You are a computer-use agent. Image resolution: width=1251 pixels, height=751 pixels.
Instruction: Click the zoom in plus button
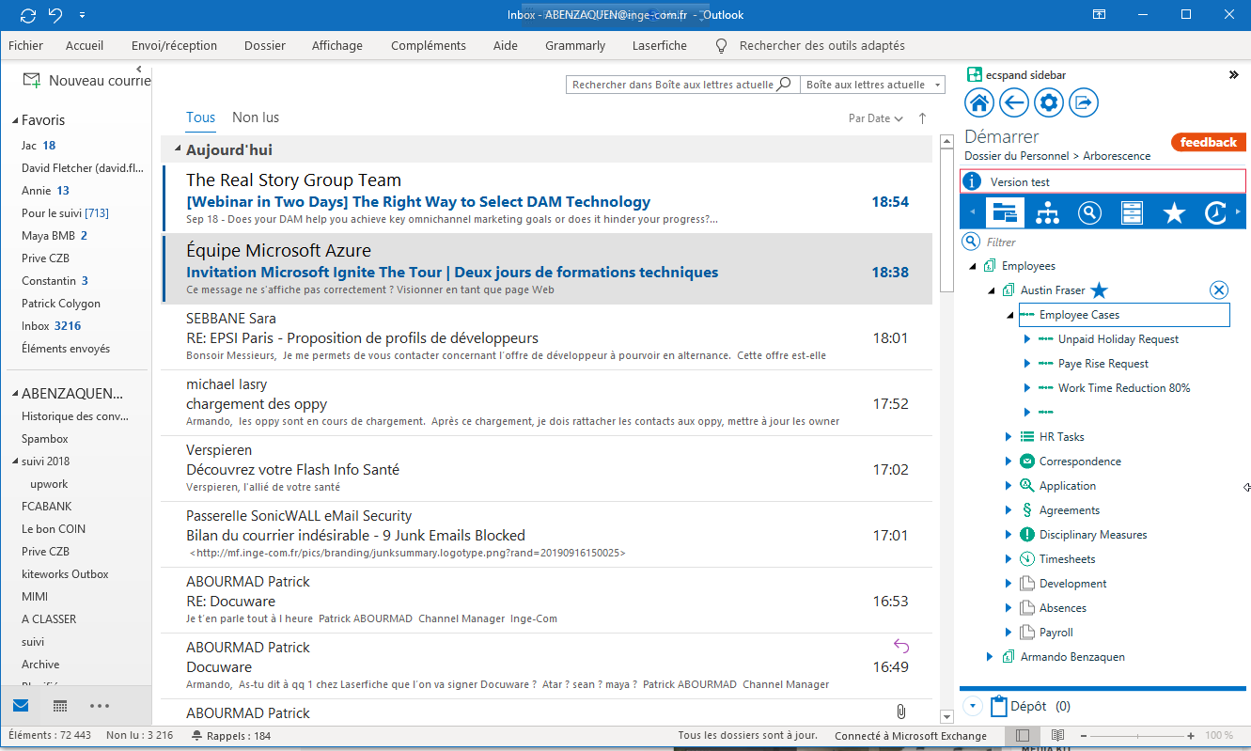1191,736
